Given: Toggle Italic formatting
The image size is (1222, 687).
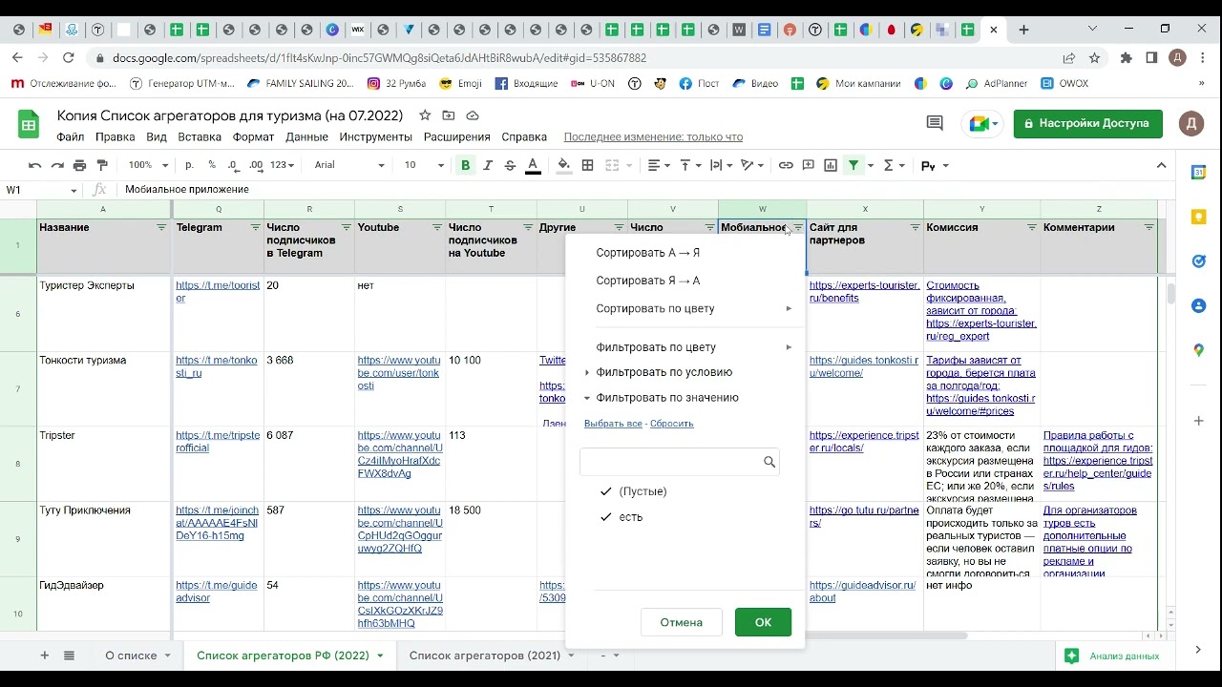Looking at the screenshot, I should click(488, 165).
